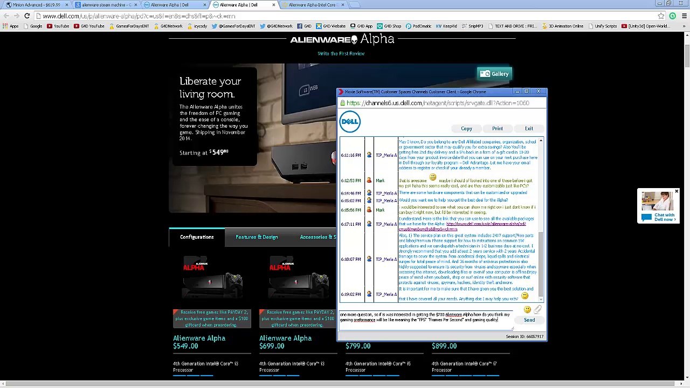This screenshot has width=690, height=388.
Task: Open the icycody bookmark
Action: [x=197, y=26]
